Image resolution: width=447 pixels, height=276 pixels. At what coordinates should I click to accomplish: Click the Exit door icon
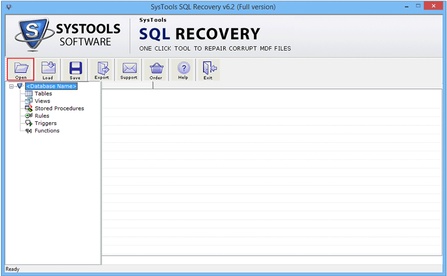point(209,70)
